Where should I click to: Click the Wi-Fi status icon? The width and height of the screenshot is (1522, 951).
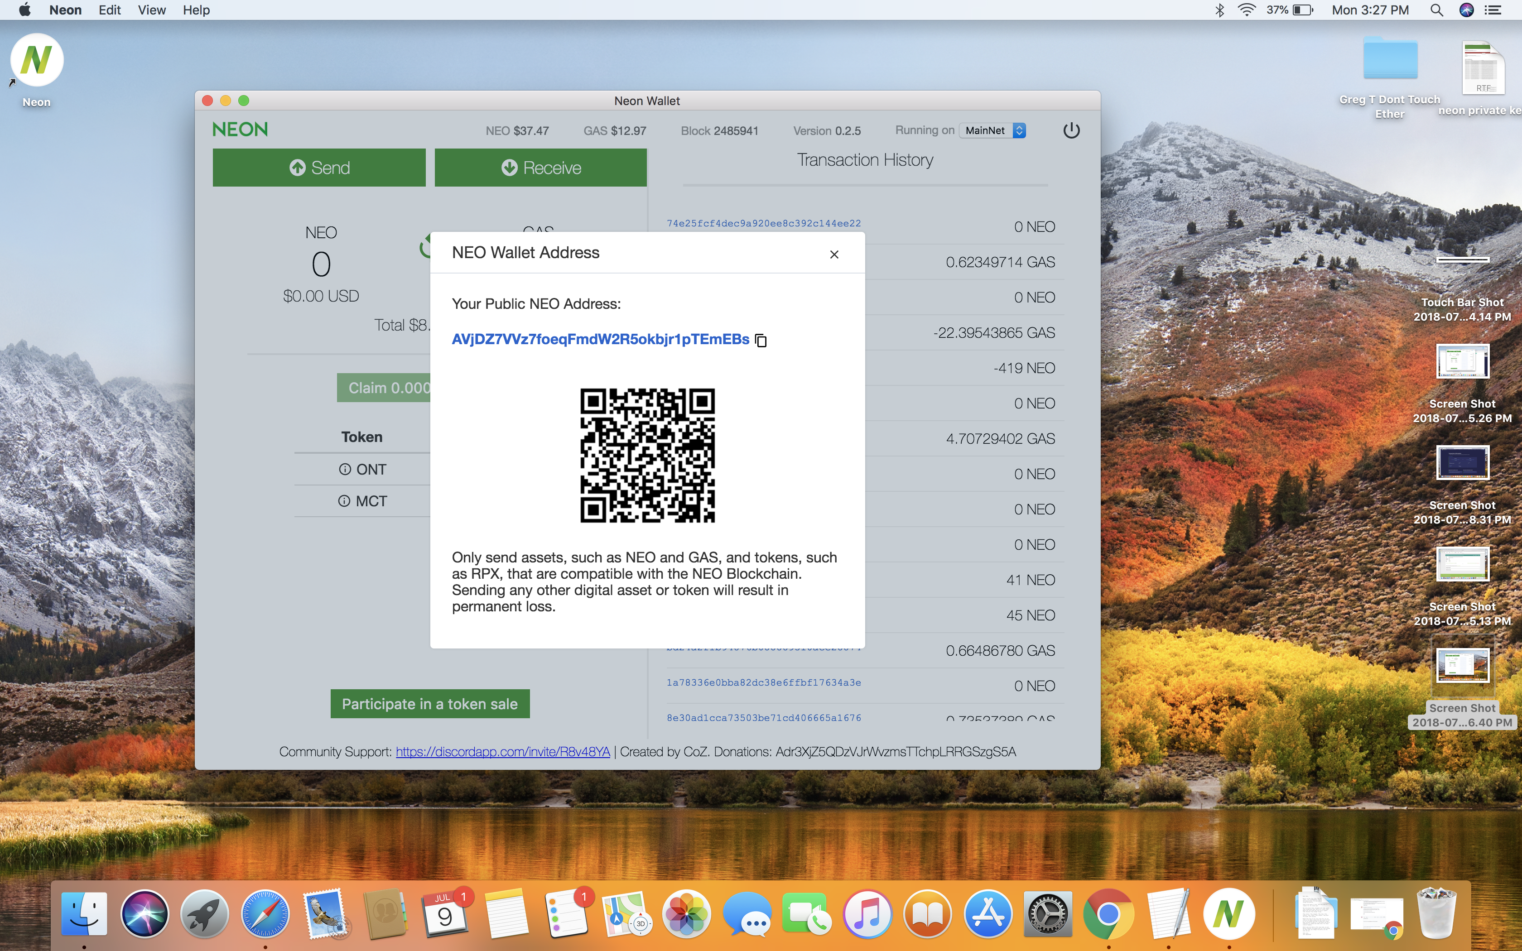pos(1247,10)
